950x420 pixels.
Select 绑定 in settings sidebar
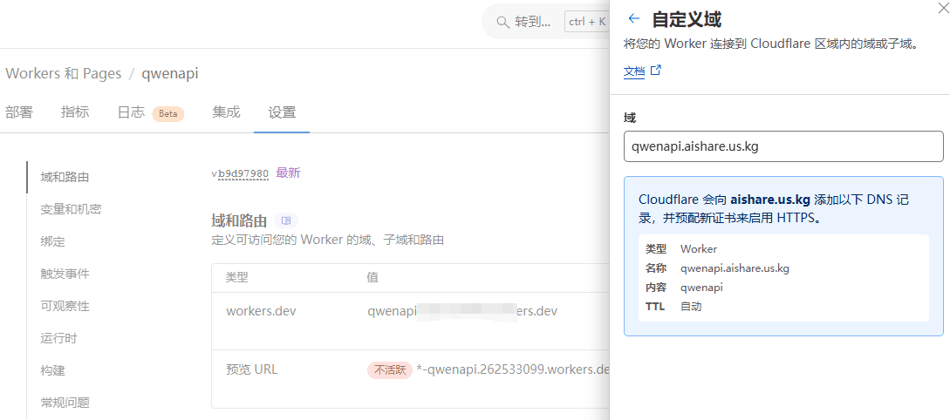click(52, 241)
